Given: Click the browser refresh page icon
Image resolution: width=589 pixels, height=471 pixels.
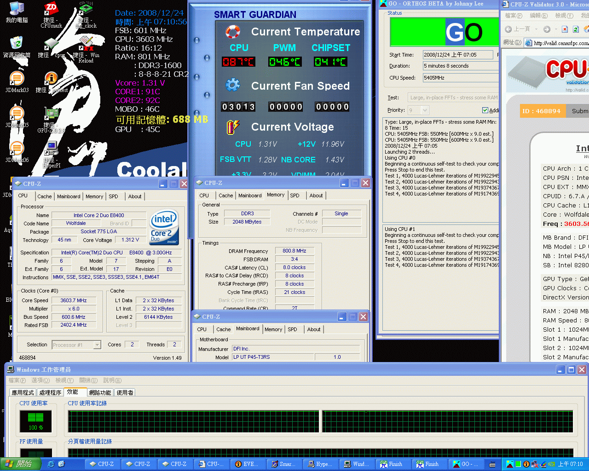Looking at the screenshot, I should [x=576, y=29].
